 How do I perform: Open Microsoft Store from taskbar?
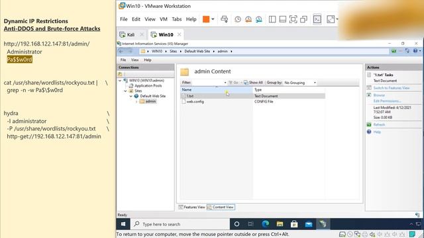[x=294, y=224]
